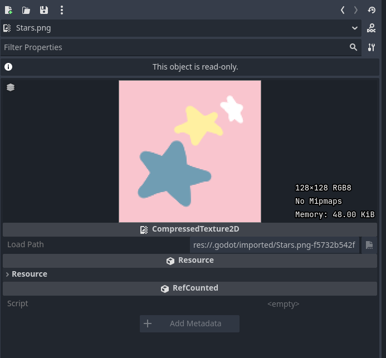This screenshot has width=386, height=358.
Task: Go to the next edited object arrow
Action: pos(356,10)
